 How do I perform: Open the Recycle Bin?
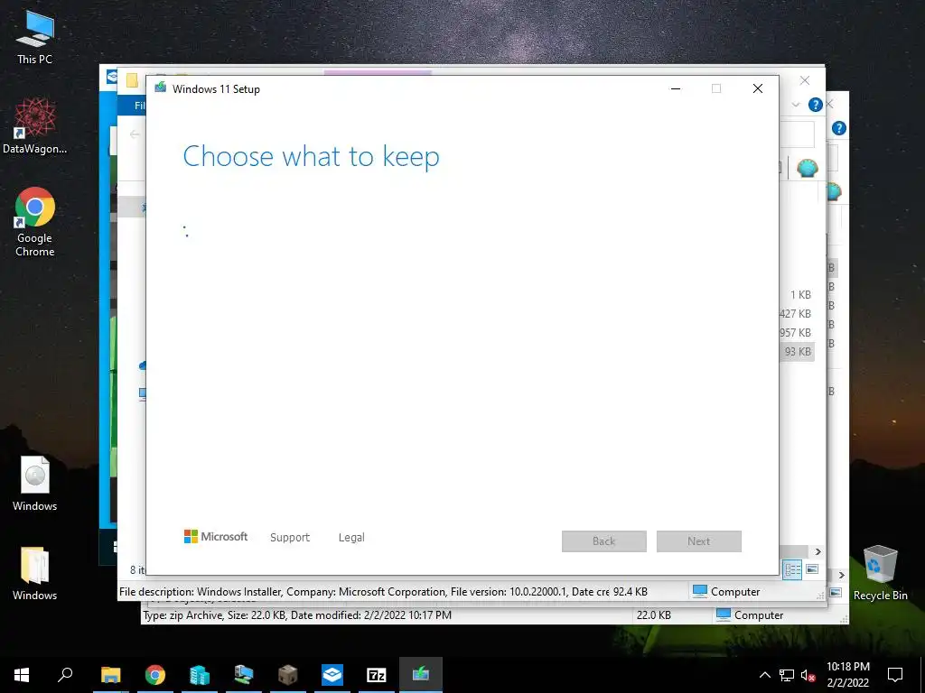(x=880, y=573)
